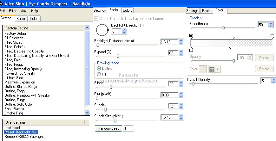Click the Backlight Direction value field

(116, 31)
